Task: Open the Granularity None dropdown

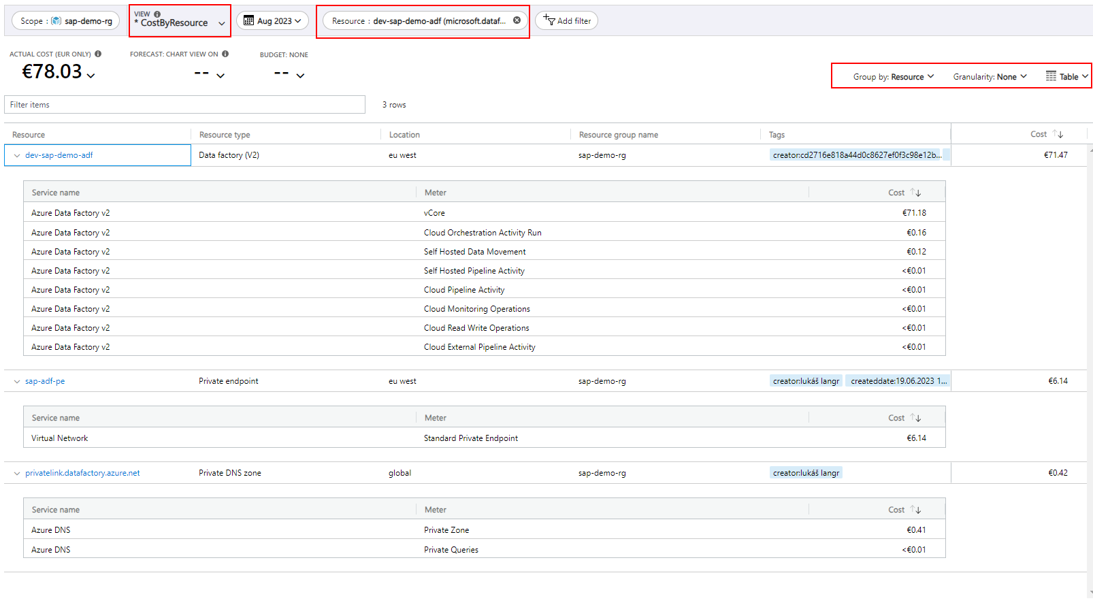Action: click(x=990, y=77)
